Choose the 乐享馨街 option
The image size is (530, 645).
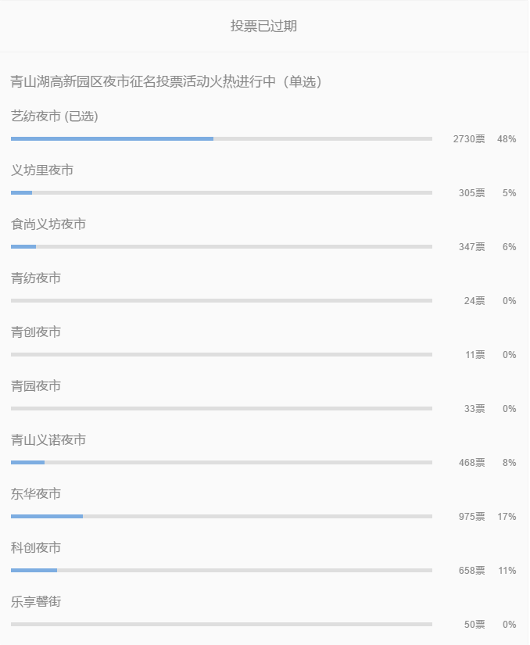36,602
